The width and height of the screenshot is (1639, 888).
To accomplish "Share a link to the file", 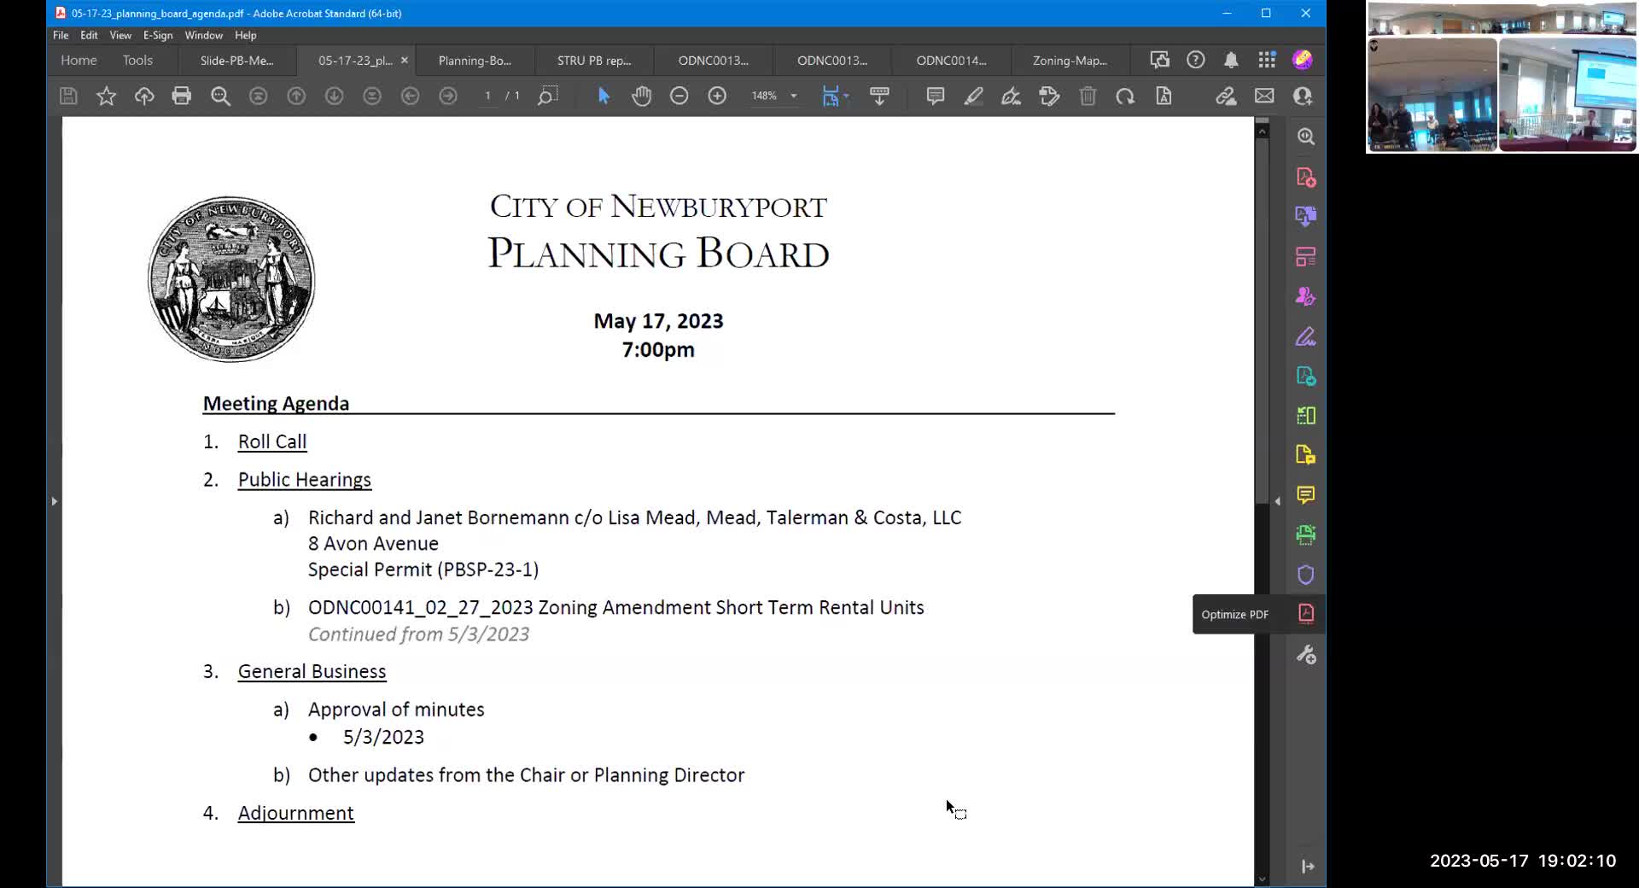I will 1226,96.
